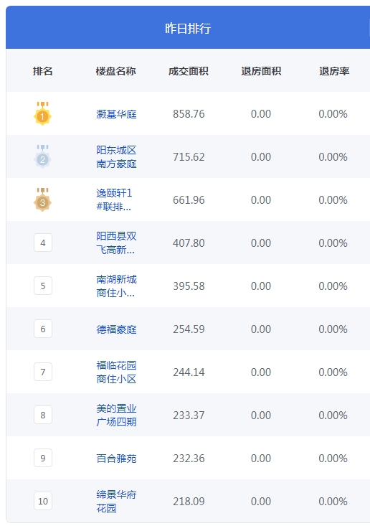Open the 阳西县双飞高新 link
This screenshot has width=370, height=526.
tap(116, 243)
